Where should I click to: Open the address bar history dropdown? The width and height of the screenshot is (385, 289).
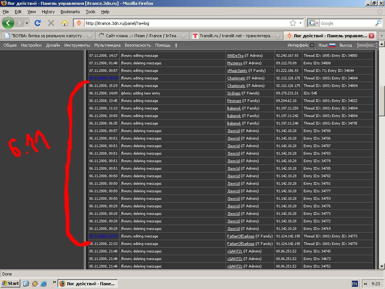click(x=300, y=23)
